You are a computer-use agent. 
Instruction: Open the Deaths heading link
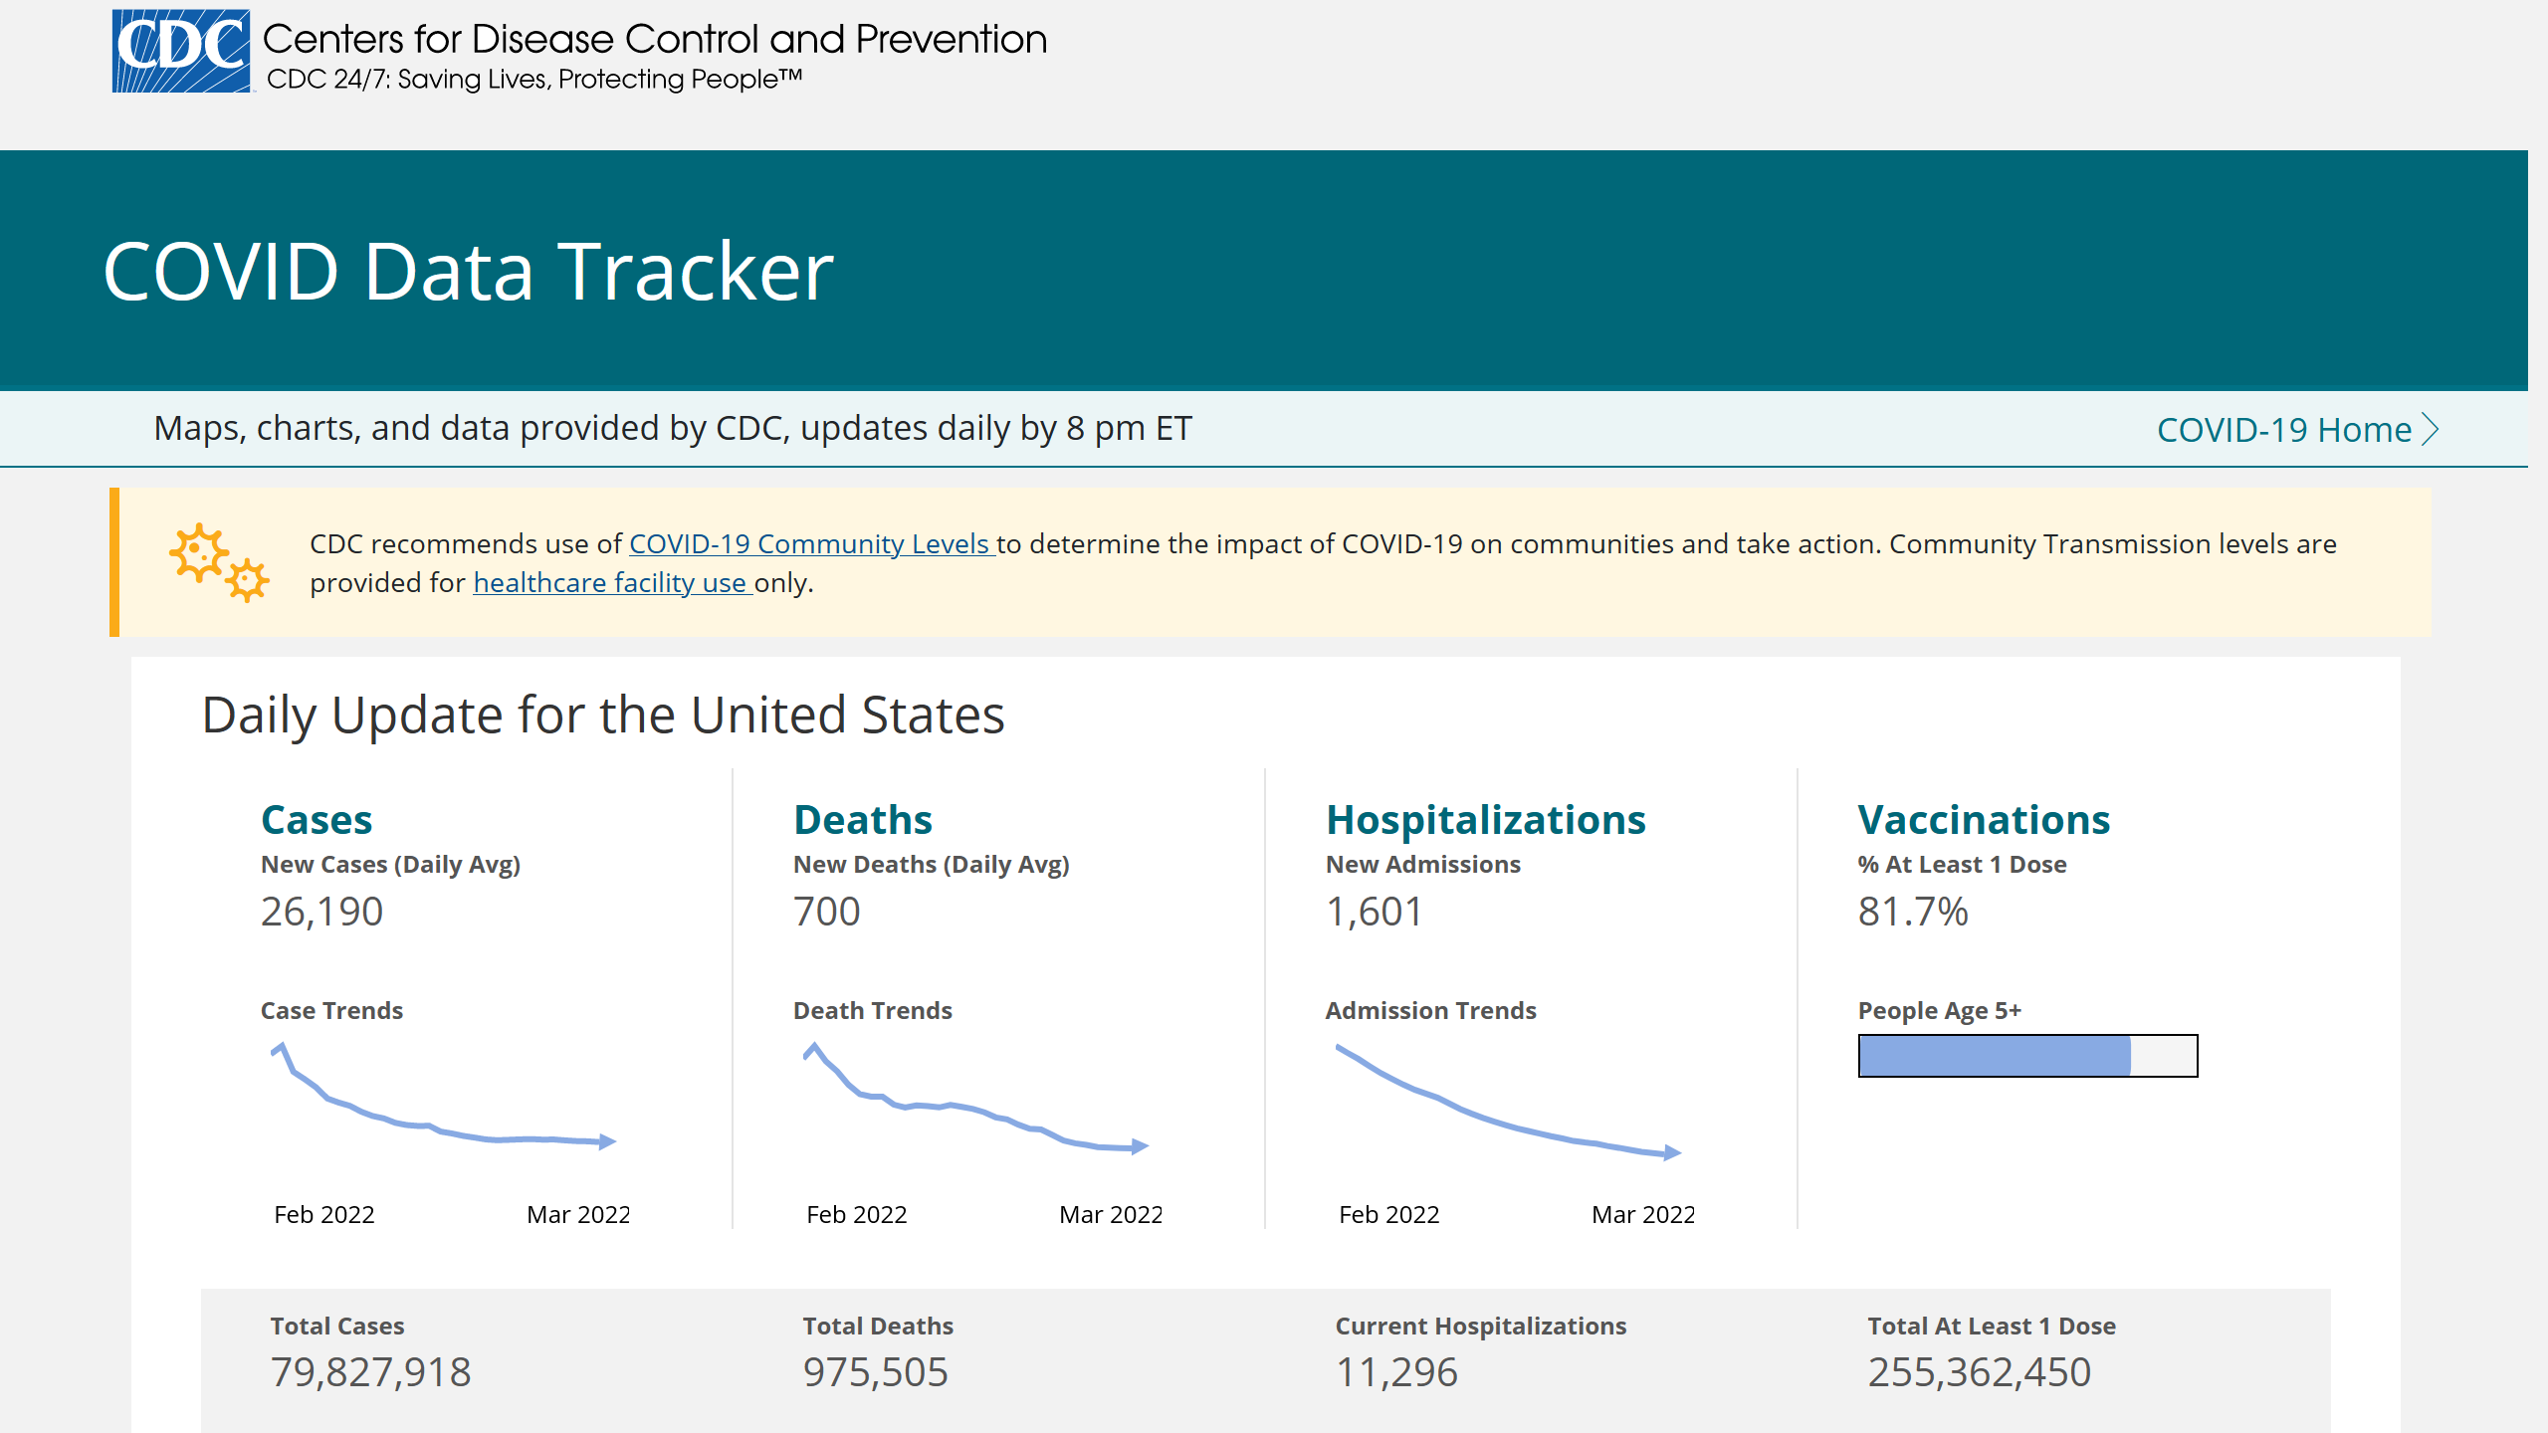pos(863,819)
